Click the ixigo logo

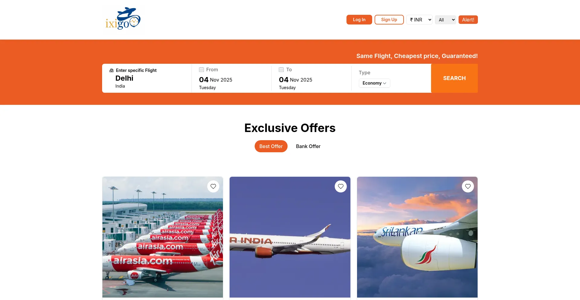click(123, 19)
